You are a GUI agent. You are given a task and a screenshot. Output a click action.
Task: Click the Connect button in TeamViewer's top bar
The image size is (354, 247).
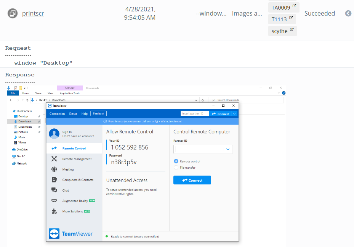click(221, 114)
